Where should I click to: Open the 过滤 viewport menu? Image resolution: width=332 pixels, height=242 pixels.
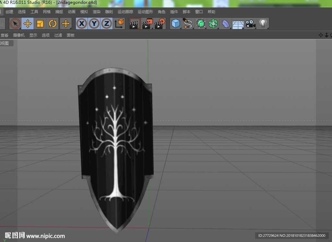pyautogui.click(x=58, y=35)
